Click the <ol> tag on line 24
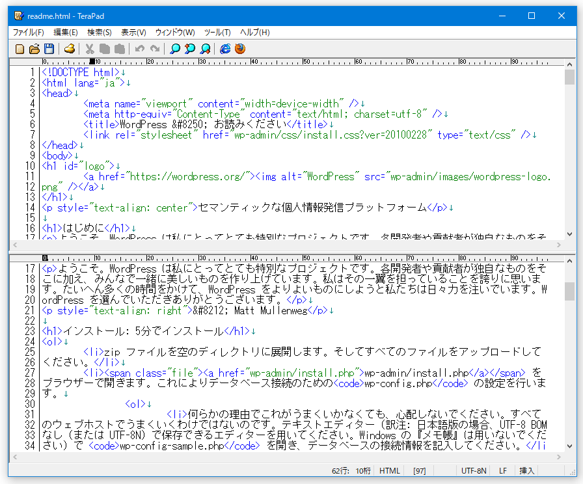Image resolution: width=583 pixels, height=484 pixels. click(52, 342)
